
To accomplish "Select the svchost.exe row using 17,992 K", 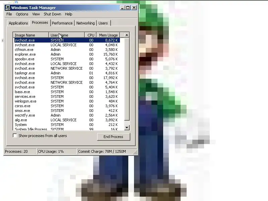I will coord(67,78).
